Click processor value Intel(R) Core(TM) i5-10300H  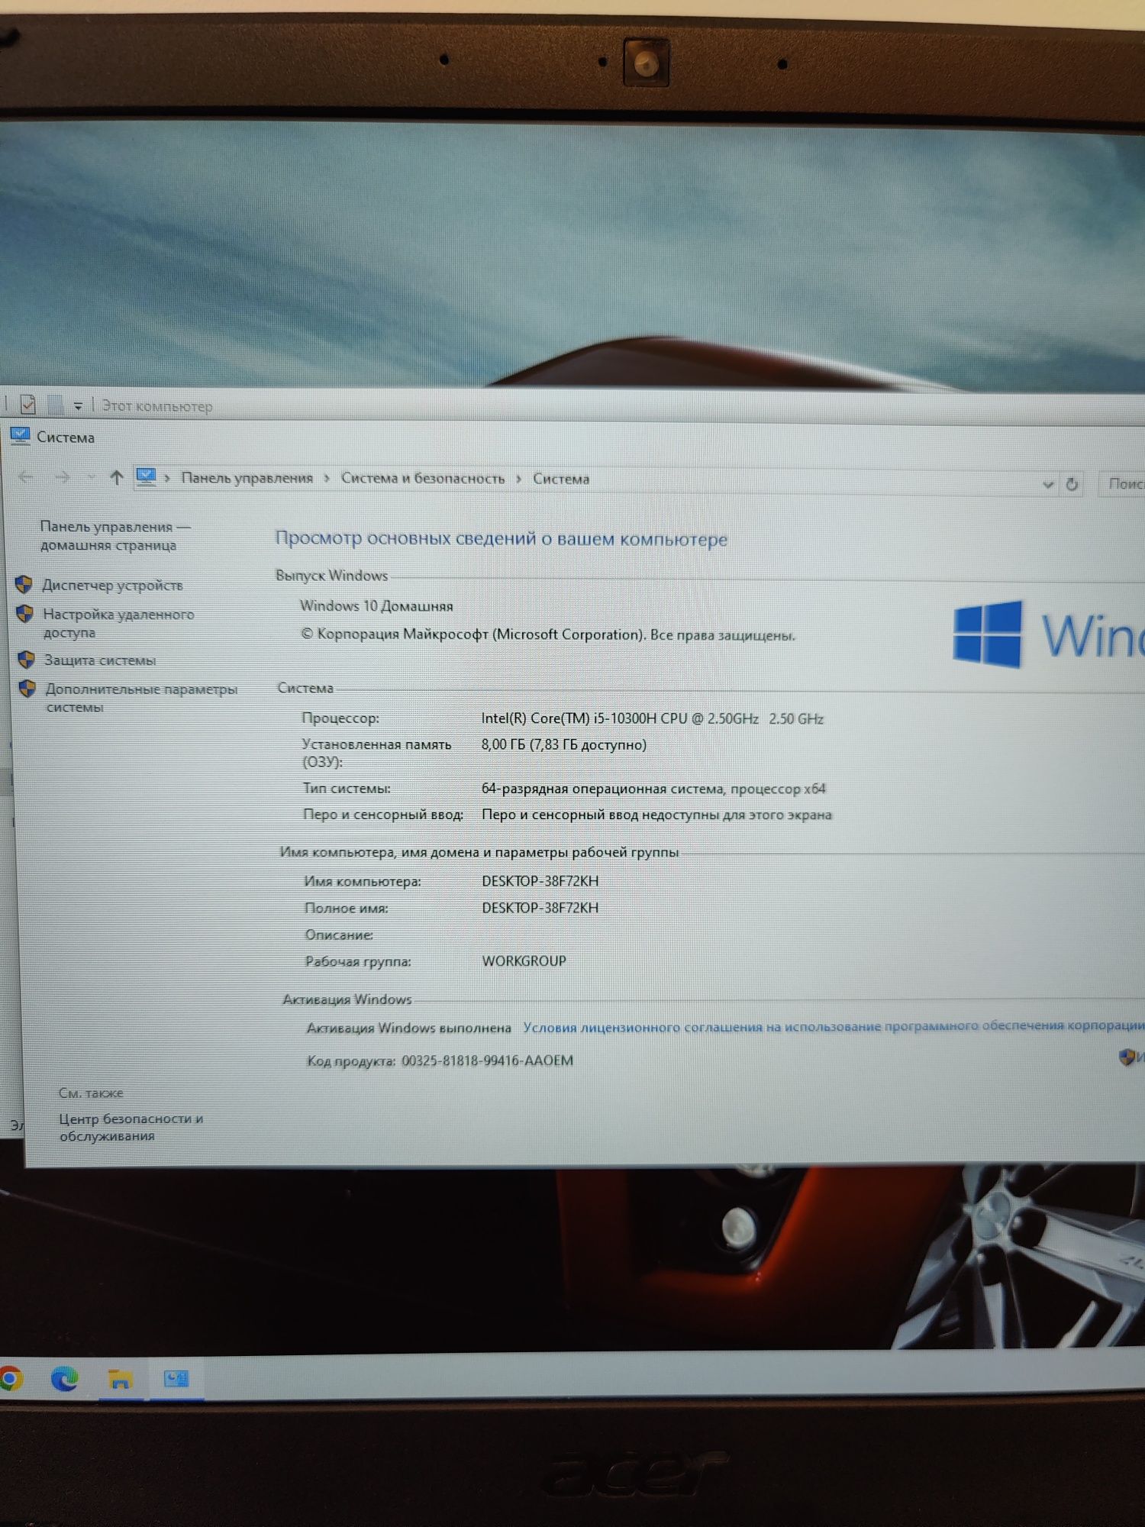(653, 718)
